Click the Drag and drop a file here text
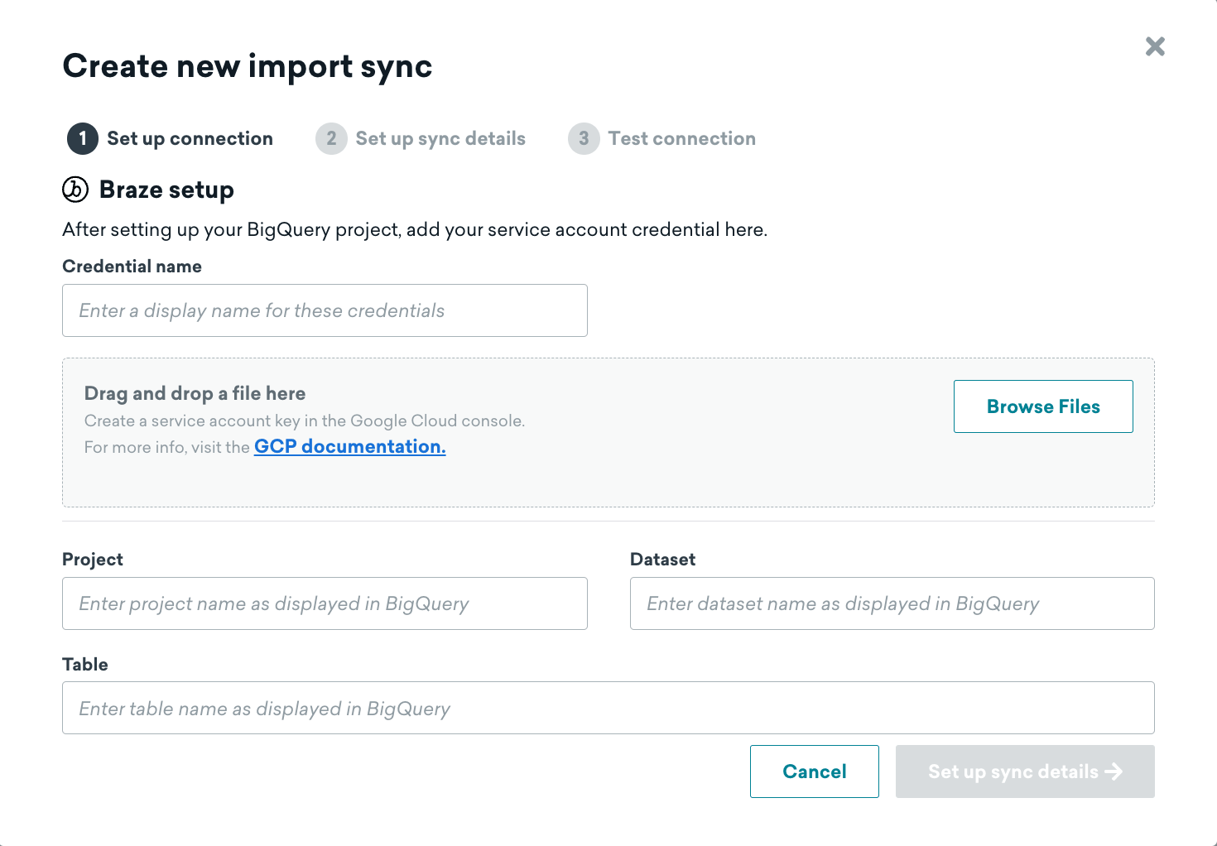The height and width of the screenshot is (846, 1217). click(x=195, y=392)
